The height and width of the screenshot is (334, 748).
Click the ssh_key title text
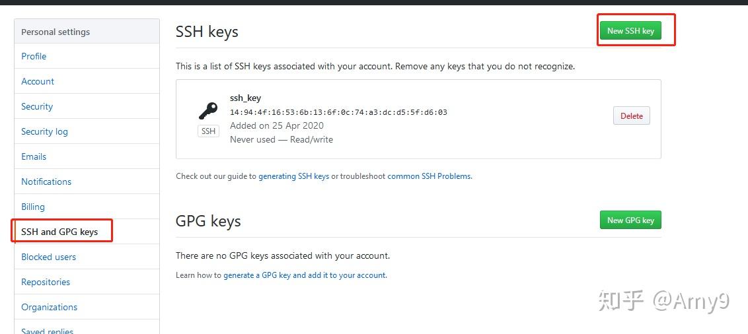pyautogui.click(x=245, y=98)
